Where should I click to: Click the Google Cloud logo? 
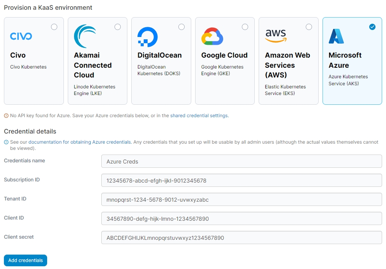pyautogui.click(x=212, y=37)
